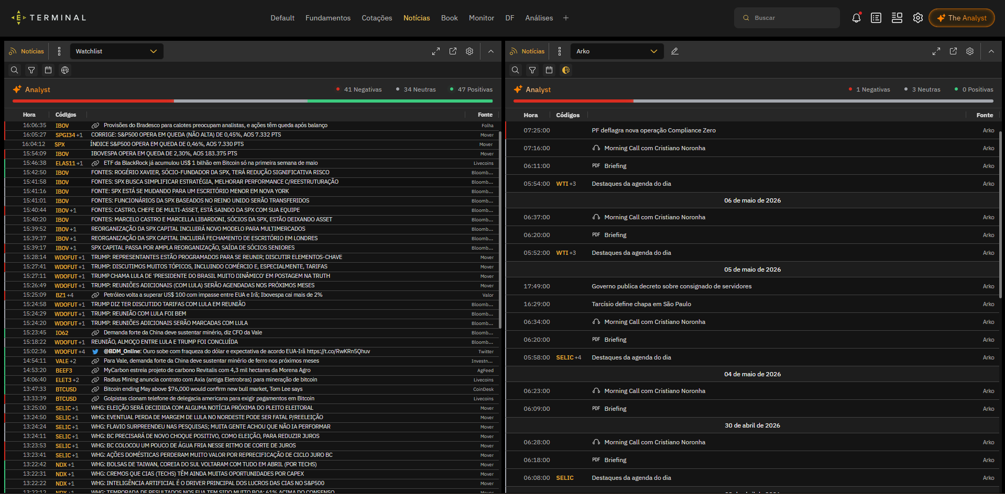
Task: Open the Watchlist dropdown
Action: 116,51
